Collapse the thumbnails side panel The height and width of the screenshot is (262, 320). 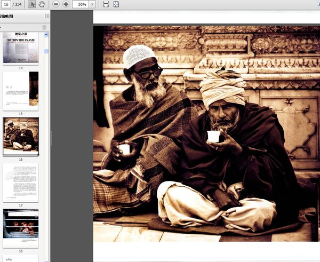(47, 16)
